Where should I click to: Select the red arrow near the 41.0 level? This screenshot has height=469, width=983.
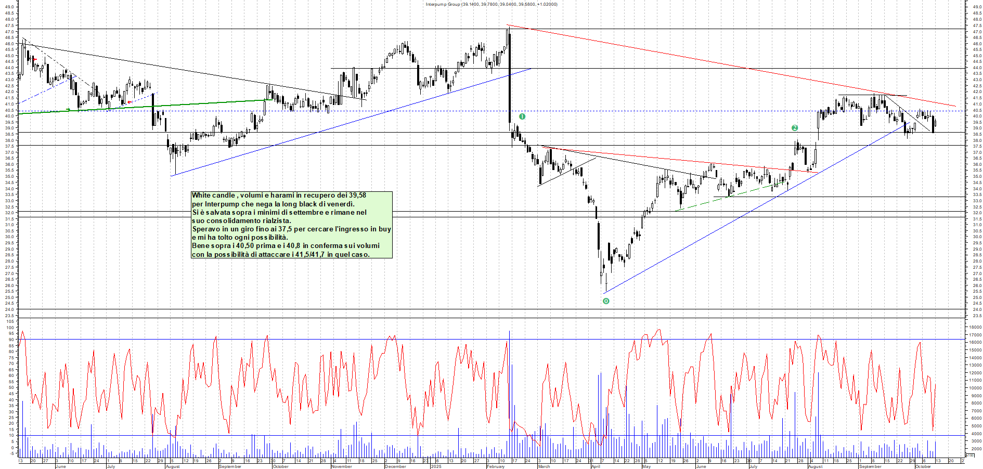tap(130, 102)
